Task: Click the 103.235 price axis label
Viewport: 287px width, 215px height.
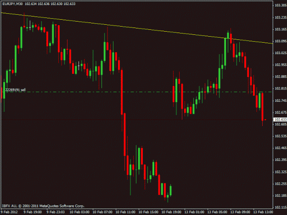Action: pyautogui.click(x=281, y=17)
